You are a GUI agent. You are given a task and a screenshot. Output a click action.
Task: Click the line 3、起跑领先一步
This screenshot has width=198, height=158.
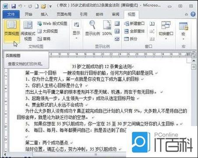pos(80,98)
